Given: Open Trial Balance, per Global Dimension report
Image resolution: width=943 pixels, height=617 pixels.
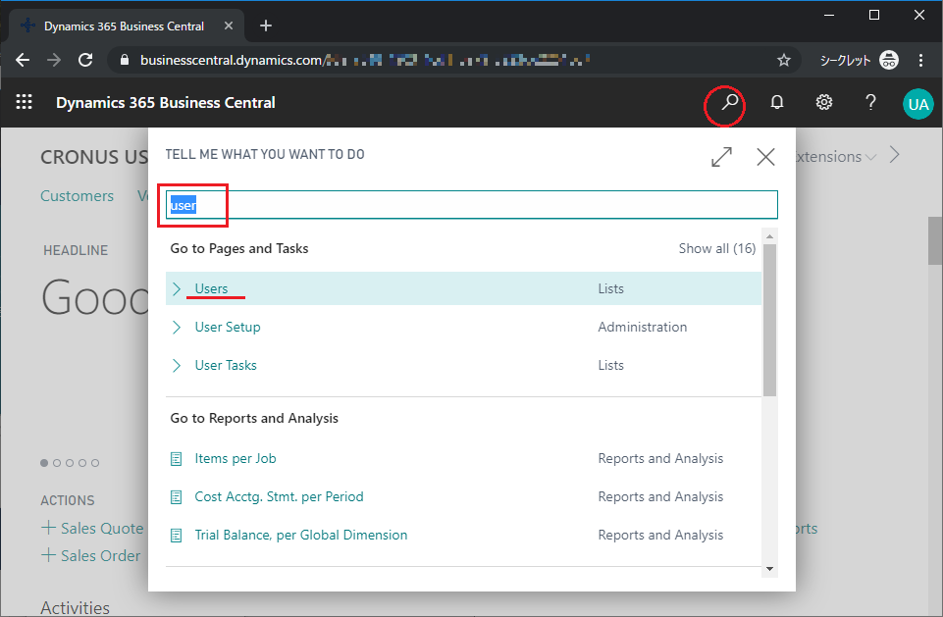Looking at the screenshot, I should coord(300,536).
